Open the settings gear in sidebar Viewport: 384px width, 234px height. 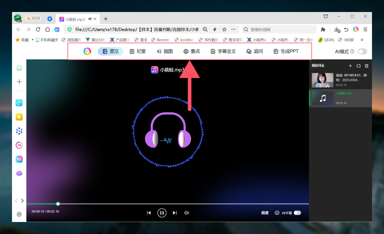(x=19, y=214)
